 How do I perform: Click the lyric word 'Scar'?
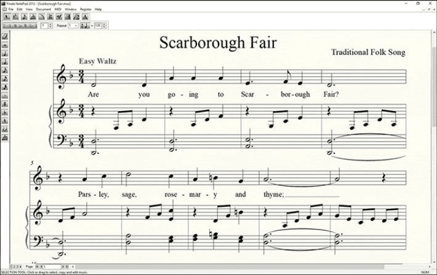coord(248,95)
